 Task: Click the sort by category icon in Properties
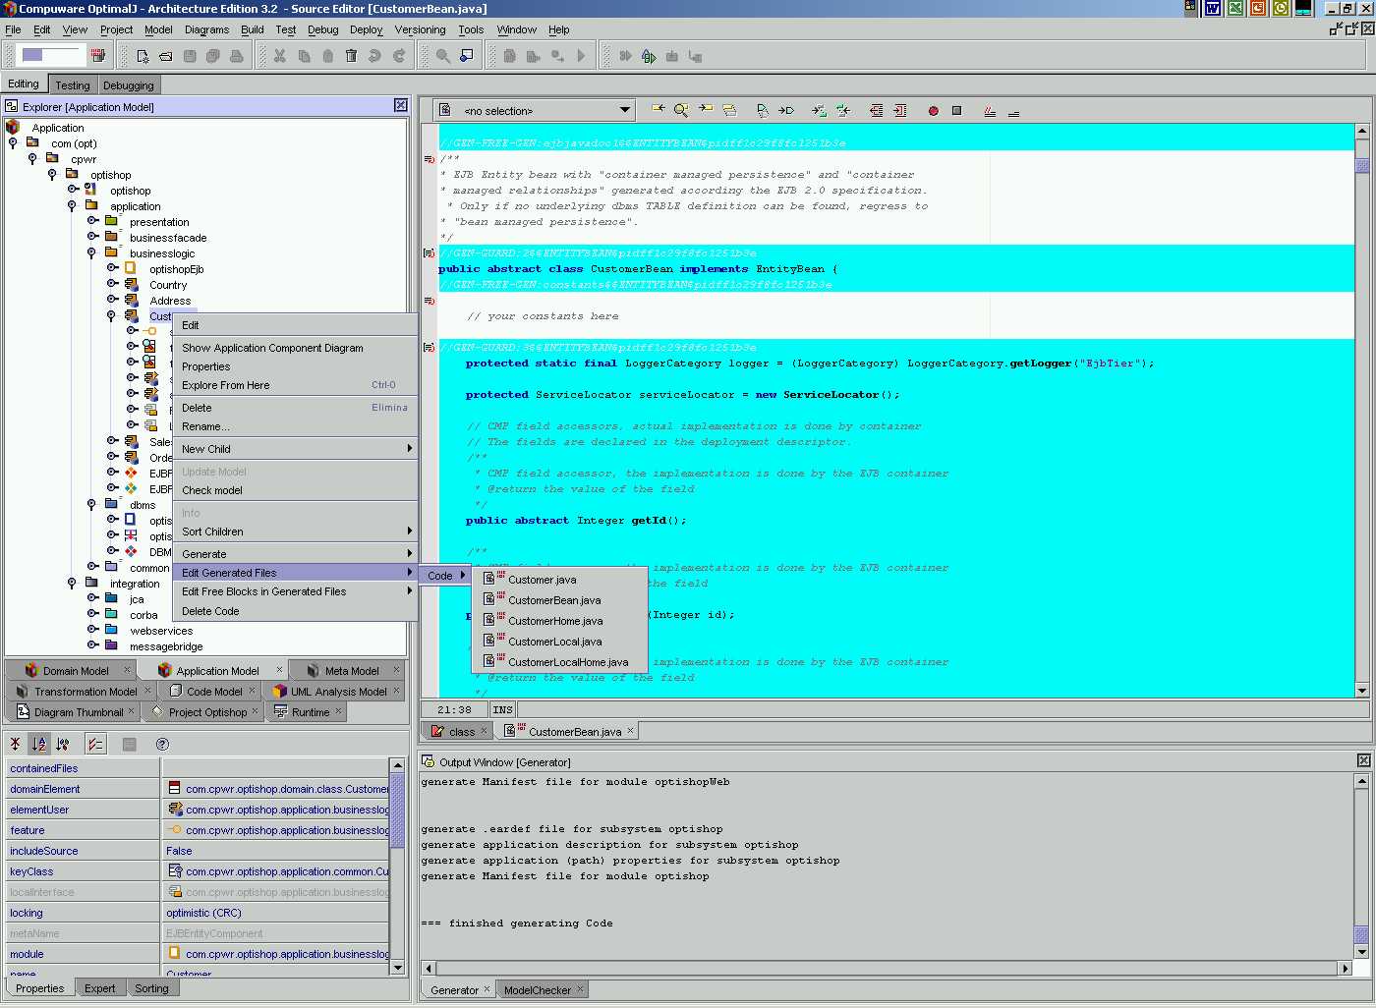point(63,744)
